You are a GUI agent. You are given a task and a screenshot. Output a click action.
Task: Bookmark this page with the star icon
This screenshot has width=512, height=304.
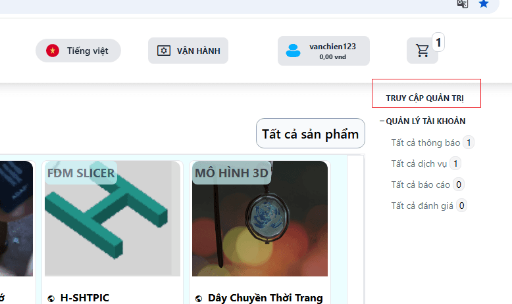[x=484, y=3]
